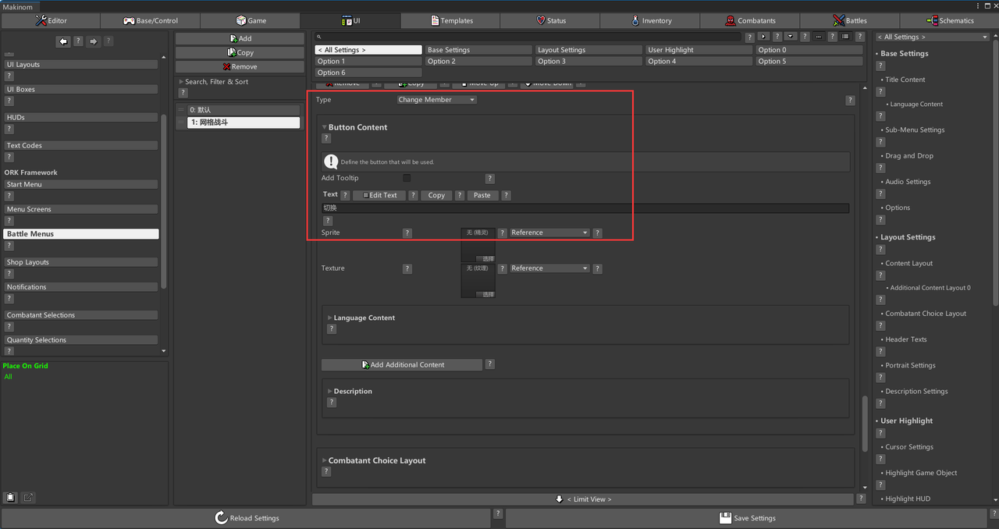Select the Layout Settings filter tab
The height and width of the screenshot is (529, 999).
(x=588, y=50)
